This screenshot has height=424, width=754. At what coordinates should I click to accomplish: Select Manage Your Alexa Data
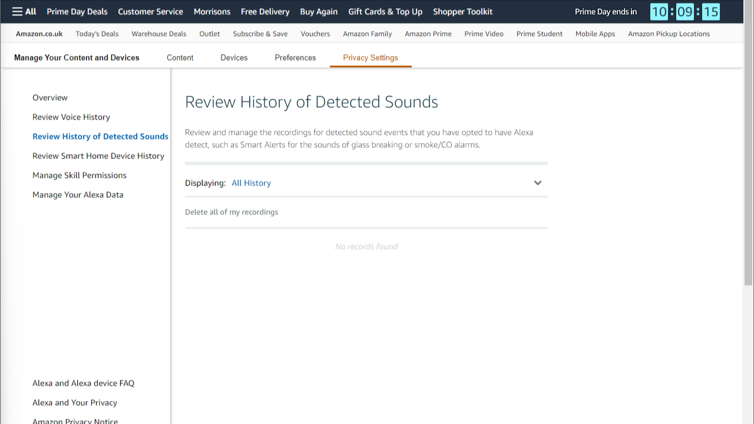coord(78,195)
